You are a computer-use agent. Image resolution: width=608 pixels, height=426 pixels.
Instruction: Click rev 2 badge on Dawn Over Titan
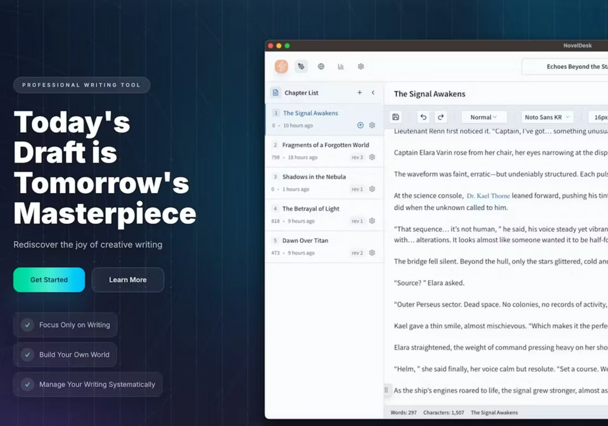point(357,253)
